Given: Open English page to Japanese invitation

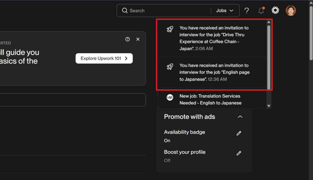Looking at the screenshot, I should pyautogui.click(x=214, y=72).
